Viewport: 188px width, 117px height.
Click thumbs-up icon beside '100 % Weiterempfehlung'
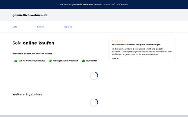16,61
